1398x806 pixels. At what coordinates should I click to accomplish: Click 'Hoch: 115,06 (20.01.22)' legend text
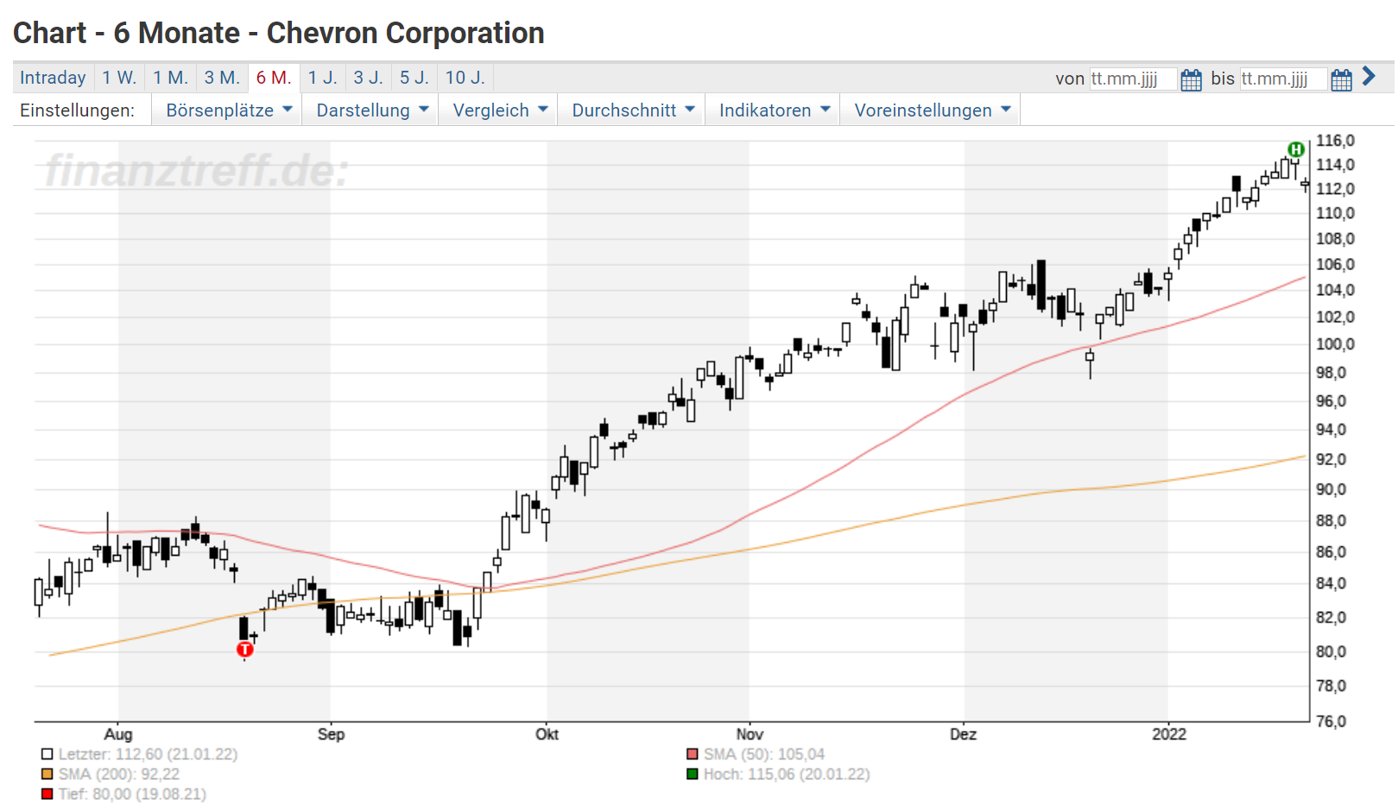click(787, 774)
